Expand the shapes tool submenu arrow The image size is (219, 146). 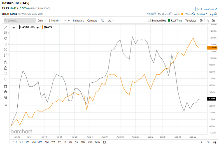[9, 39]
